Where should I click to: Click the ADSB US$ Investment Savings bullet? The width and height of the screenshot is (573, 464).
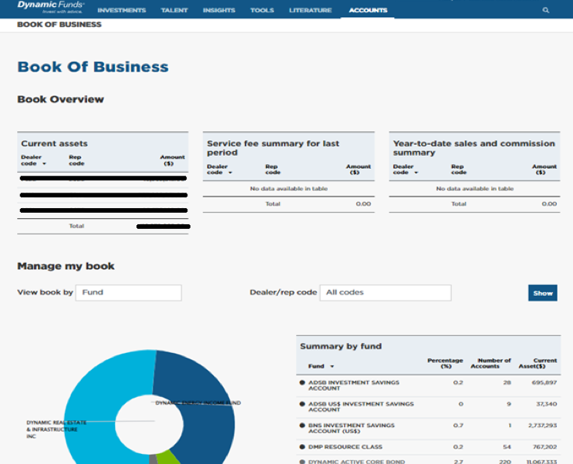click(x=302, y=403)
